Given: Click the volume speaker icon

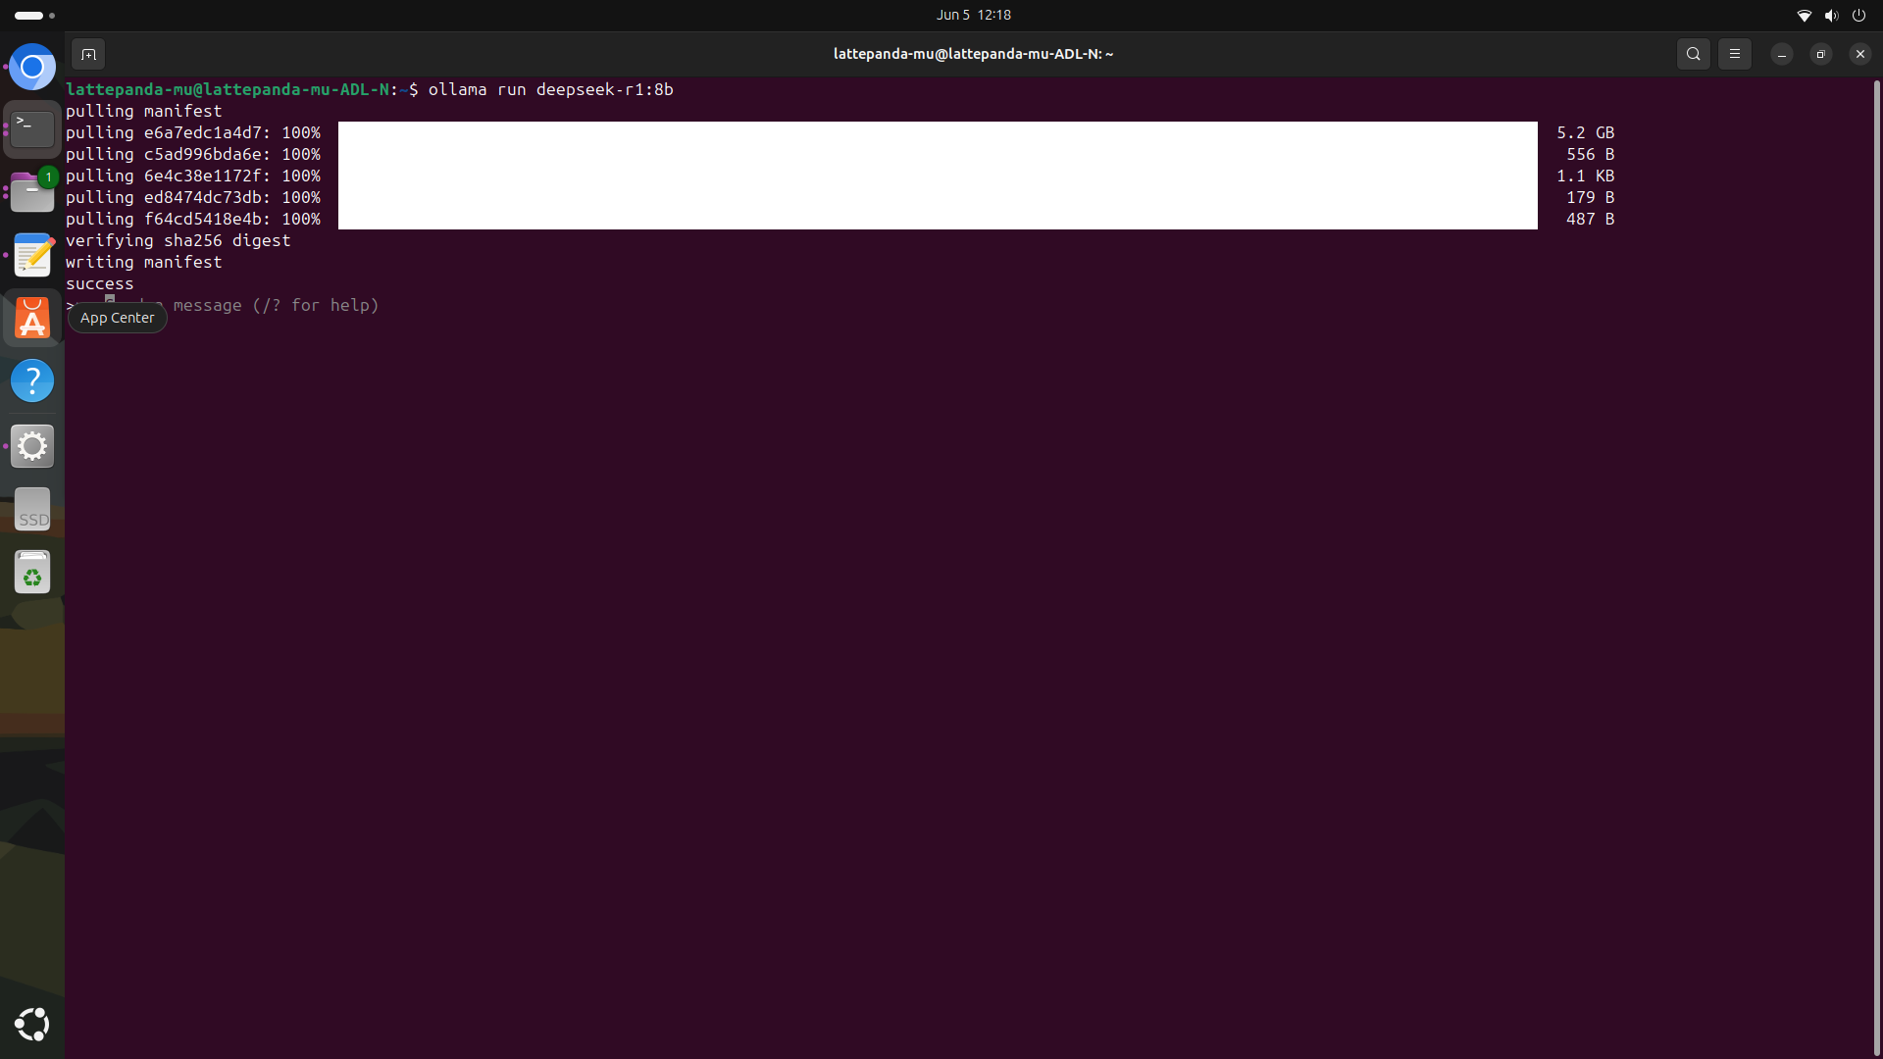Looking at the screenshot, I should pyautogui.click(x=1831, y=15).
